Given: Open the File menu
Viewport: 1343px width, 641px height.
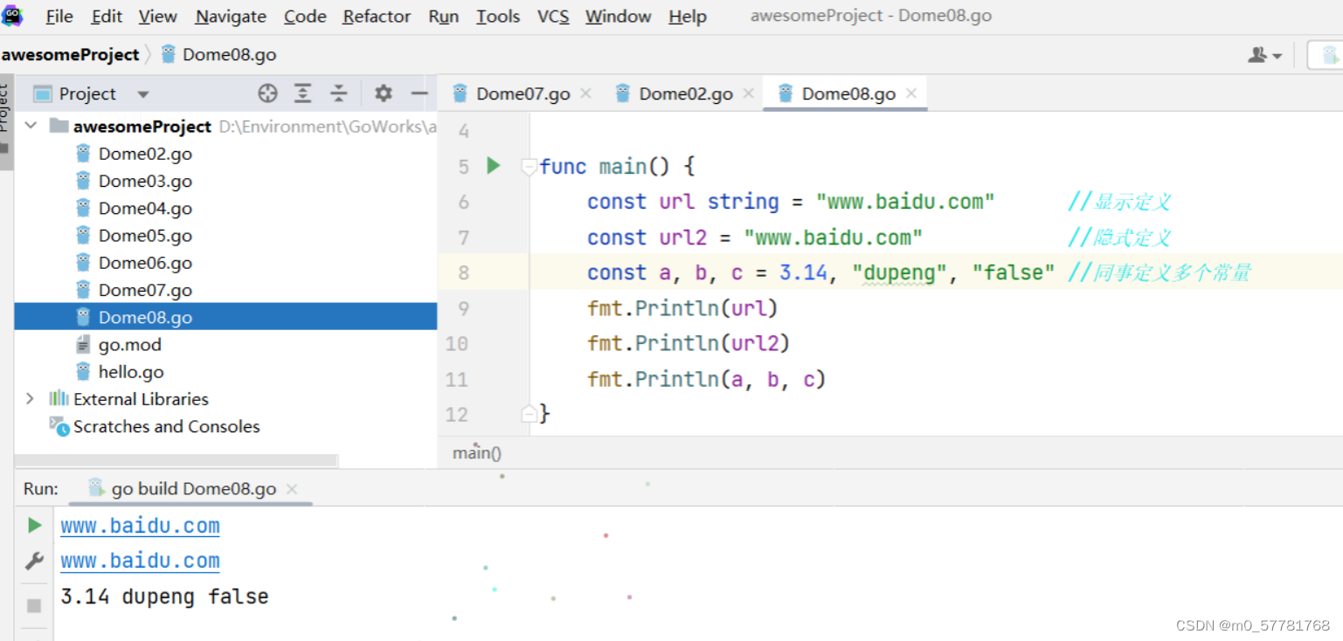Looking at the screenshot, I should coord(59,17).
